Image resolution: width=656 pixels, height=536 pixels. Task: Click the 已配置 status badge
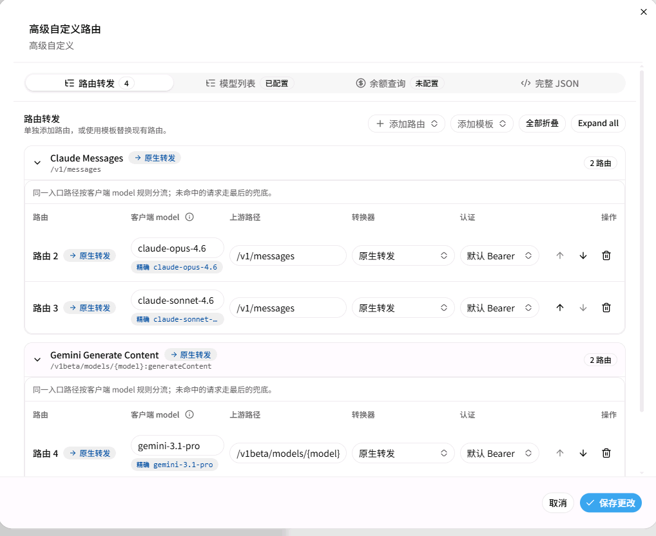pos(276,83)
